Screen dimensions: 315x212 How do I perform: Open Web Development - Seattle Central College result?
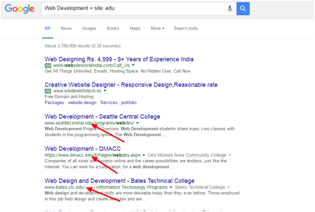point(102,116)
